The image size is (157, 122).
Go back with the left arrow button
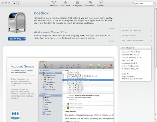14,3
